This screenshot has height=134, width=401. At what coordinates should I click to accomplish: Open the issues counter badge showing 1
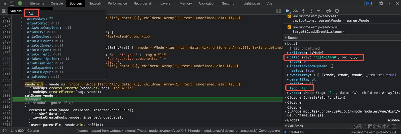(369, 3)
